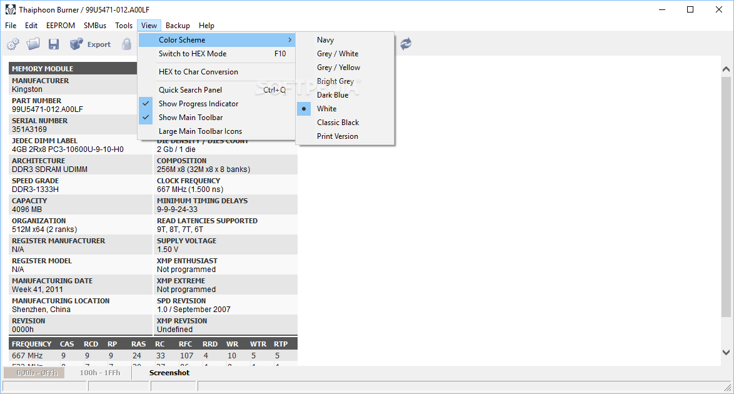Image resolution: width=734 pixels, height=394 pixels.
Task: Click supply voltage 1.50 V
Action: pyautogui.click(x=168, y=250)
